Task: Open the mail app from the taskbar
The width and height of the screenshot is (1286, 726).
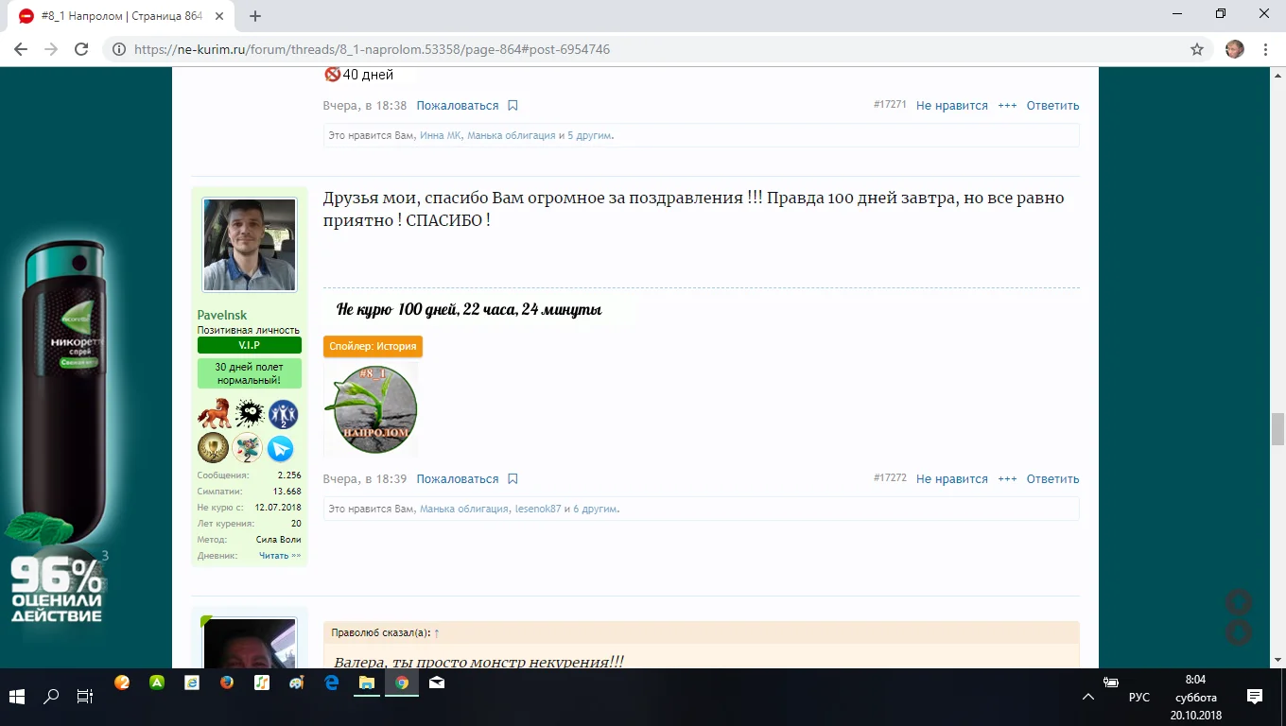Action: (436, 683)
